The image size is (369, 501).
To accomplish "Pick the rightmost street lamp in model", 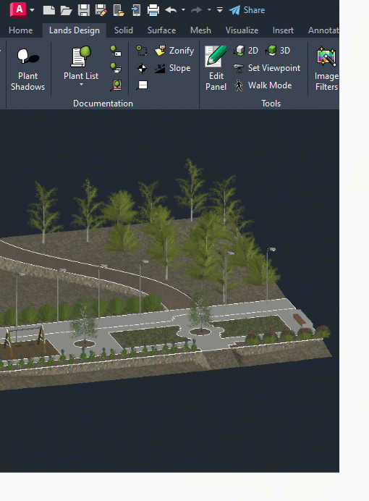I will [x=268, y=274].
